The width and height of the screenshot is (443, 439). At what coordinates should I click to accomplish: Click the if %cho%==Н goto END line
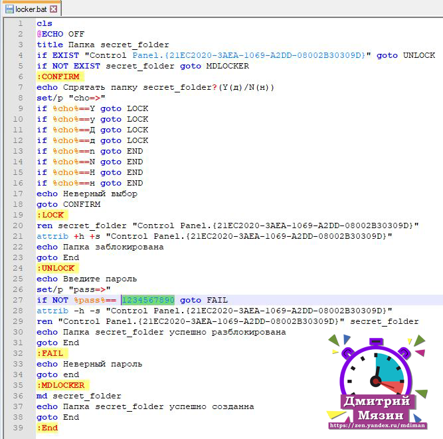pos(90,172)
